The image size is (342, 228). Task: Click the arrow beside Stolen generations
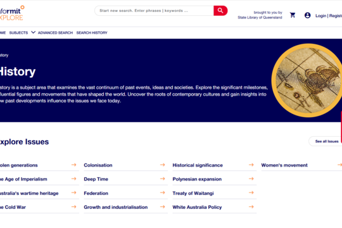coord(73,165)
